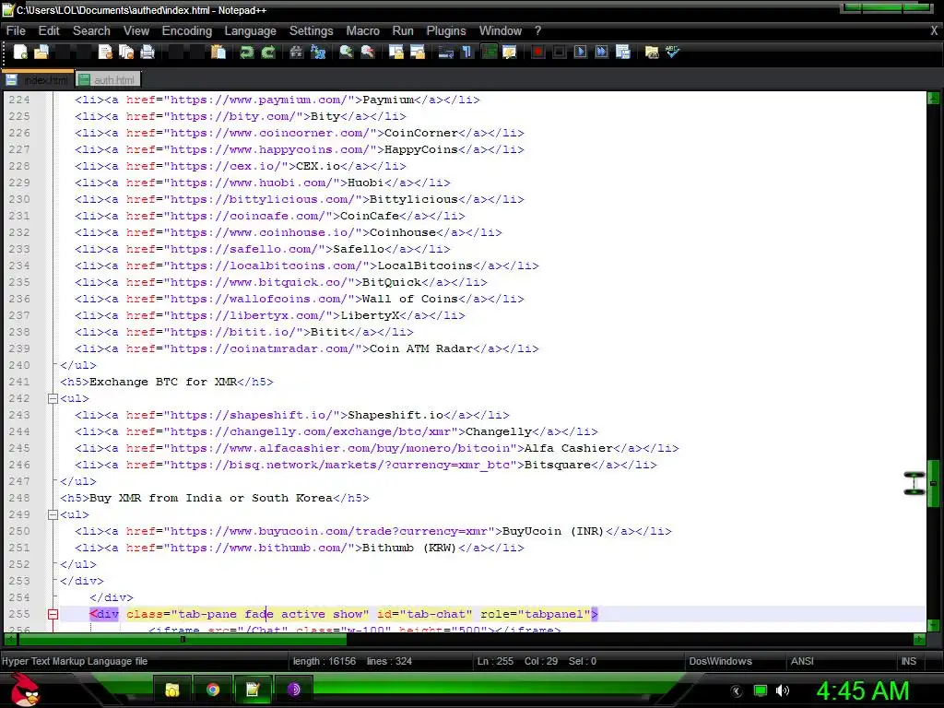Click the Undo green arrow icon
The width and height of the screenshot is (944, 708).
[x=246, y=53]
